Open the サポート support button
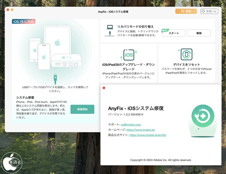226x174 pixels. [x=209, y=11]
